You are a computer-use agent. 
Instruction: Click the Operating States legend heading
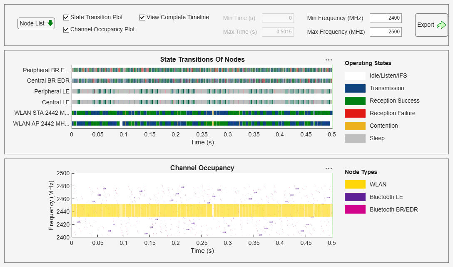coord(368,63)
